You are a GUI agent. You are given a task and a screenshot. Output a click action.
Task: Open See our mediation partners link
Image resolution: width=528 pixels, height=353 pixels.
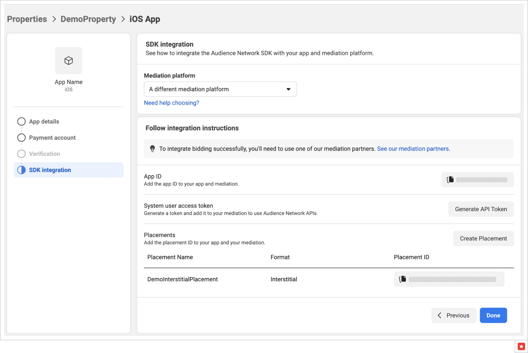[x=413, y=149]
